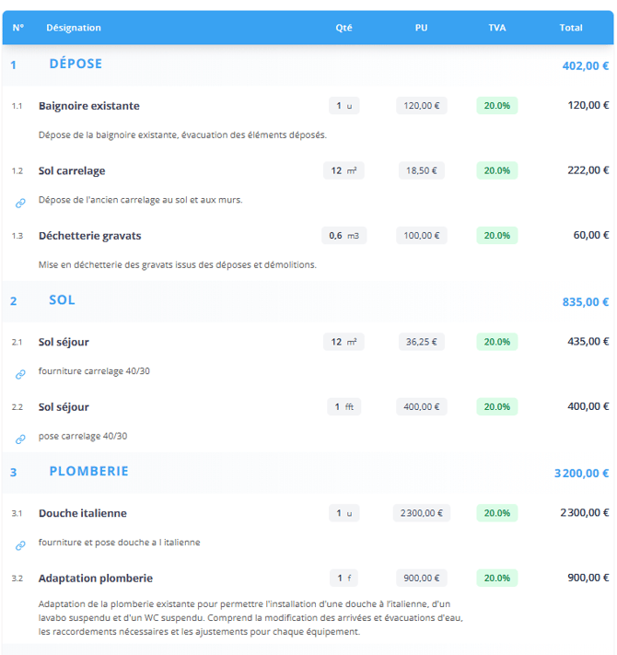This screenshot has height=655, width=617.
Task: Click the Douche italienne item title
Action: (83, 513)
